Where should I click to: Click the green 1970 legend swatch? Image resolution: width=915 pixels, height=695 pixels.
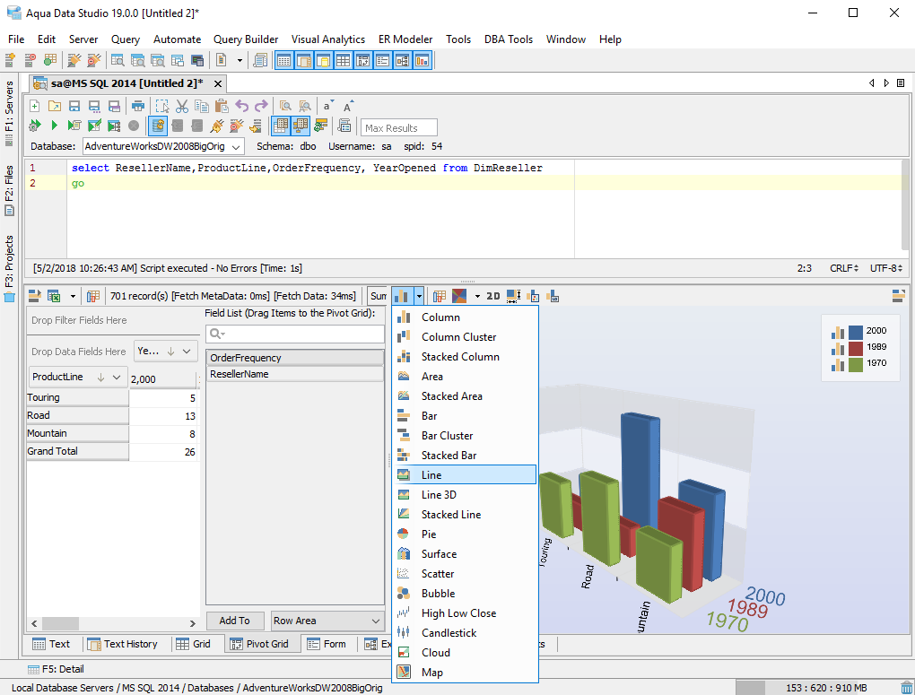[856, 365]
